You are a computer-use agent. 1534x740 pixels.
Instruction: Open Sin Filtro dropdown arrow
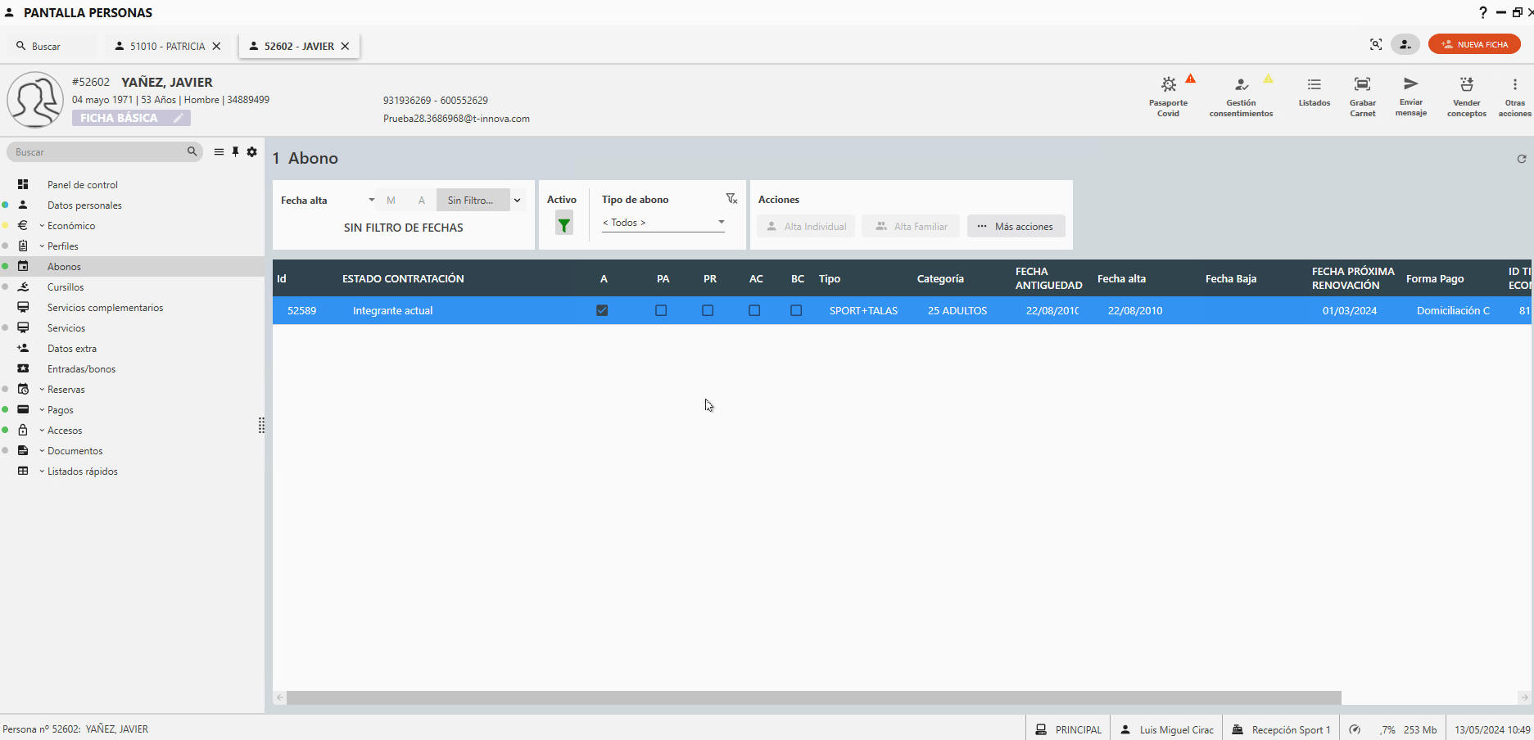pos(518,200)
